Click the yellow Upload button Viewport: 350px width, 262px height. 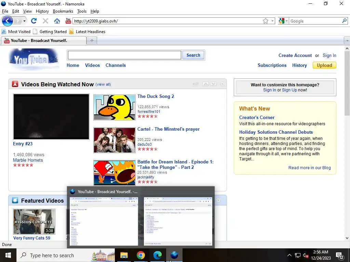(x=324, y=65)
